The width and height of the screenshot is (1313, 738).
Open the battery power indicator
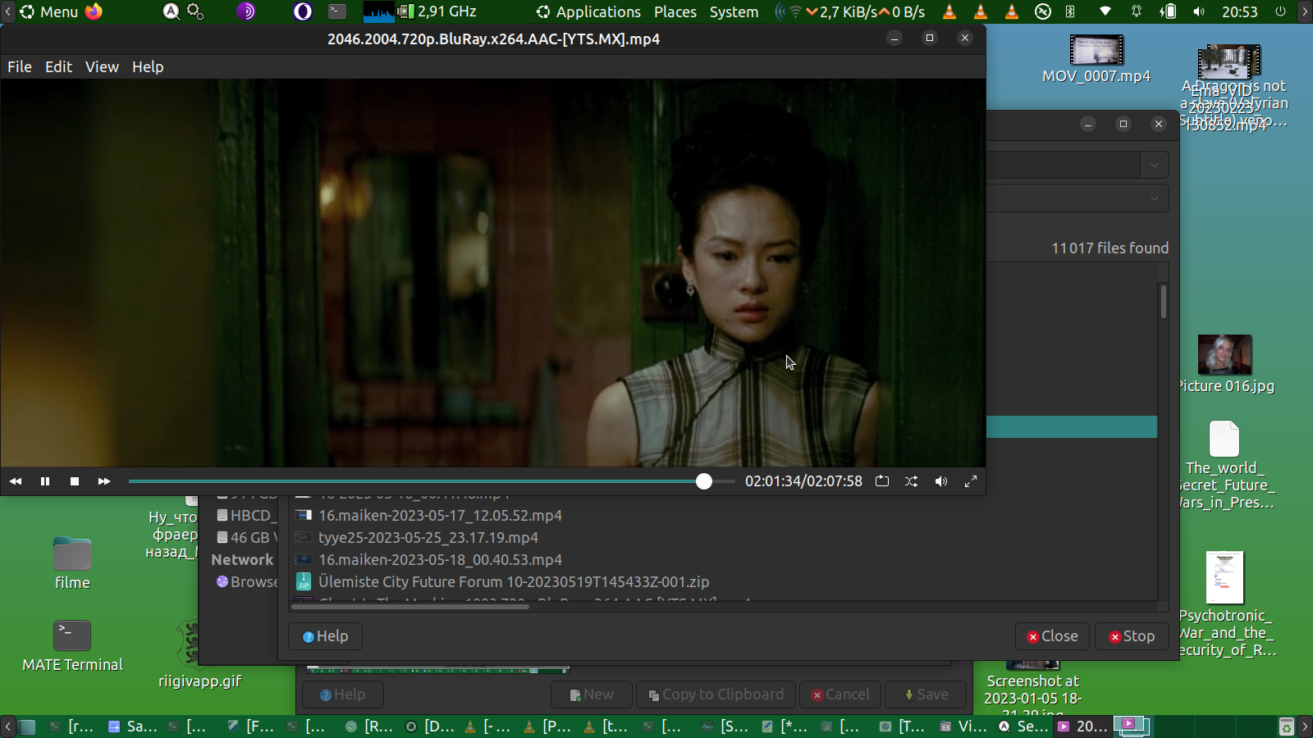tap(1168, 11)
